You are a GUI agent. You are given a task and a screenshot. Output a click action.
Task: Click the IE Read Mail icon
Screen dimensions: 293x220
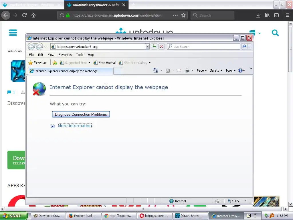click(x=179, y=70)
